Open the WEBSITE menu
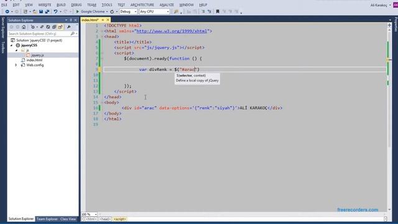 (x=45, y=5)
